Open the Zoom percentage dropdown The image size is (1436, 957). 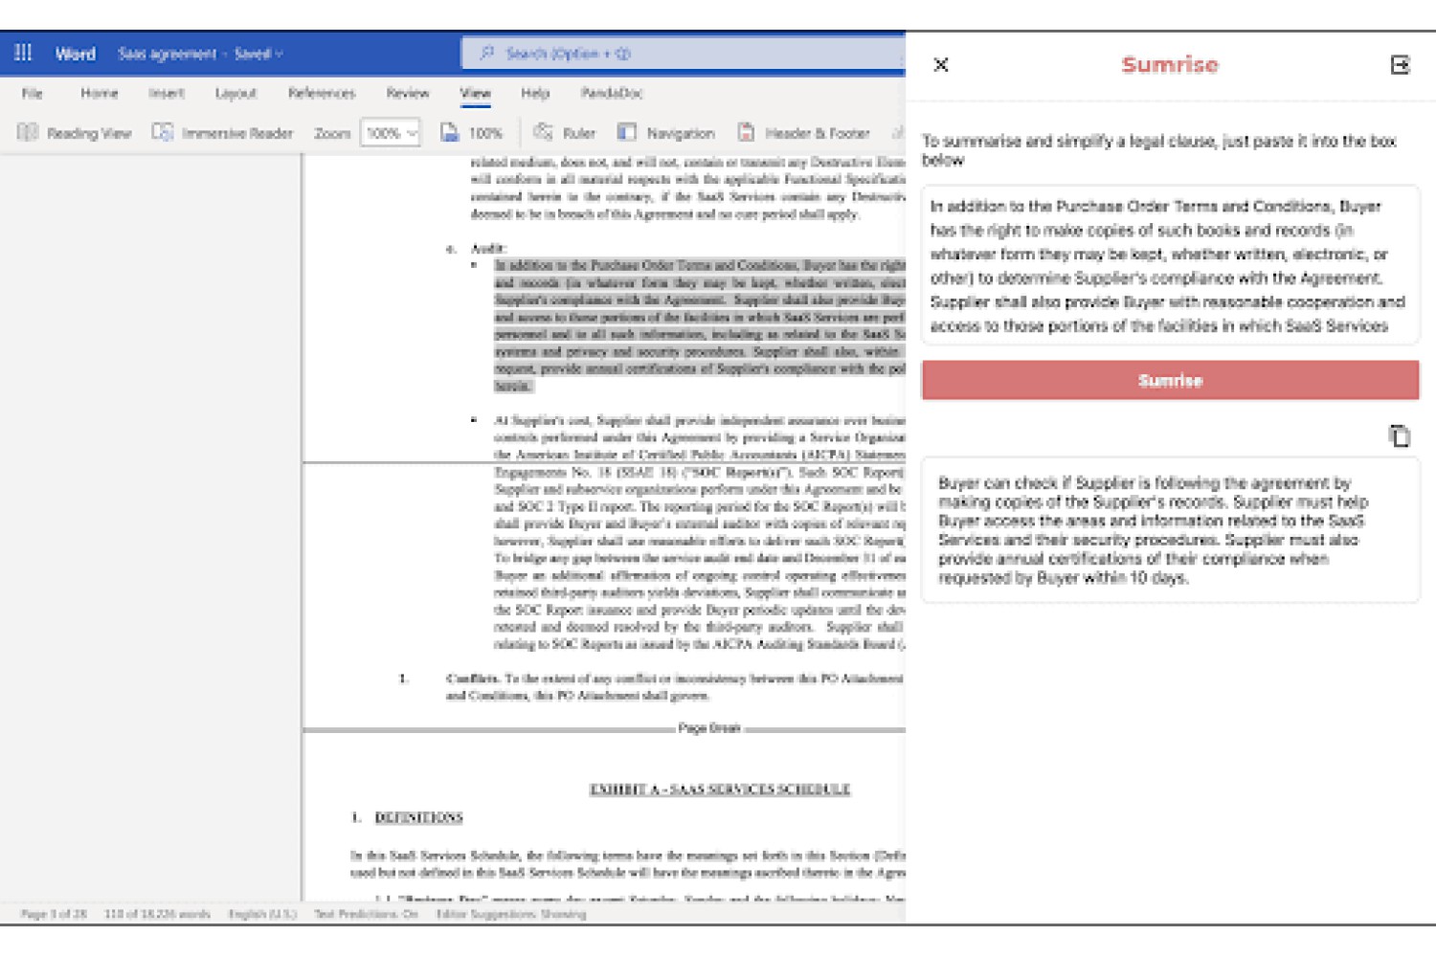[x=390, y=133]
